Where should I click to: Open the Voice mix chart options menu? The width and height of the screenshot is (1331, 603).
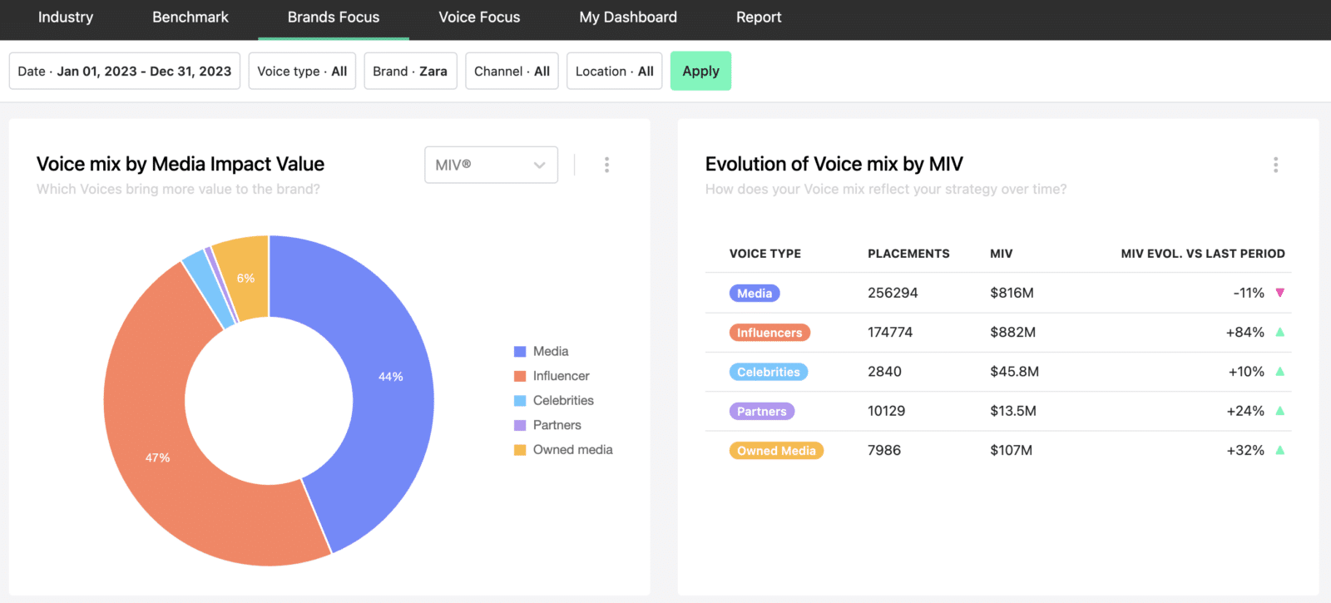point(606,165)
